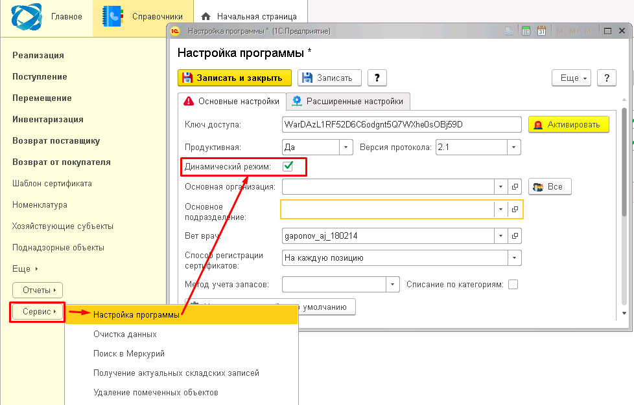This screenshot has width=634, height=405.
Task: Click the open icon beside Основная организация
Action: pos(515,187)
